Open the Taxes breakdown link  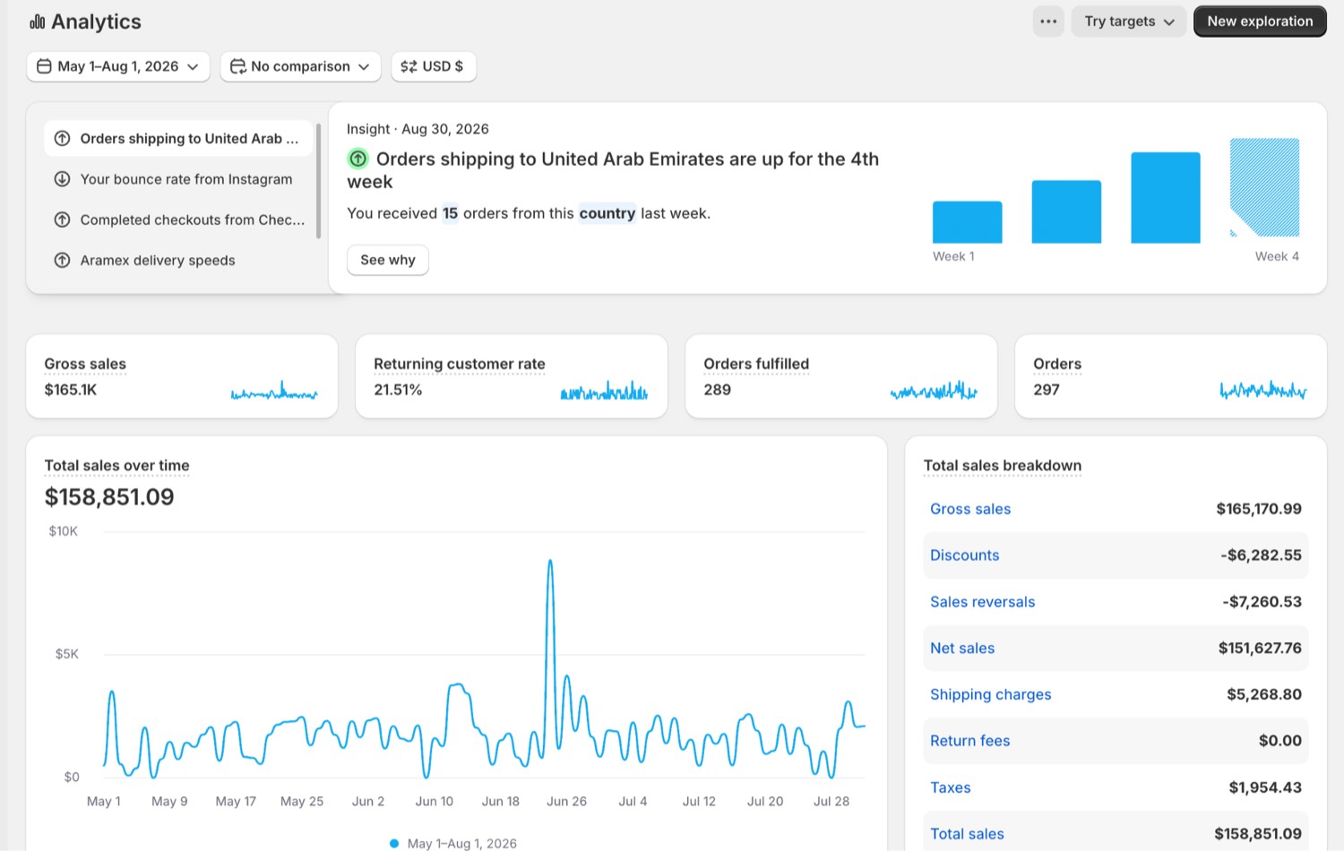pyautogui.click(x=951, y=787)
